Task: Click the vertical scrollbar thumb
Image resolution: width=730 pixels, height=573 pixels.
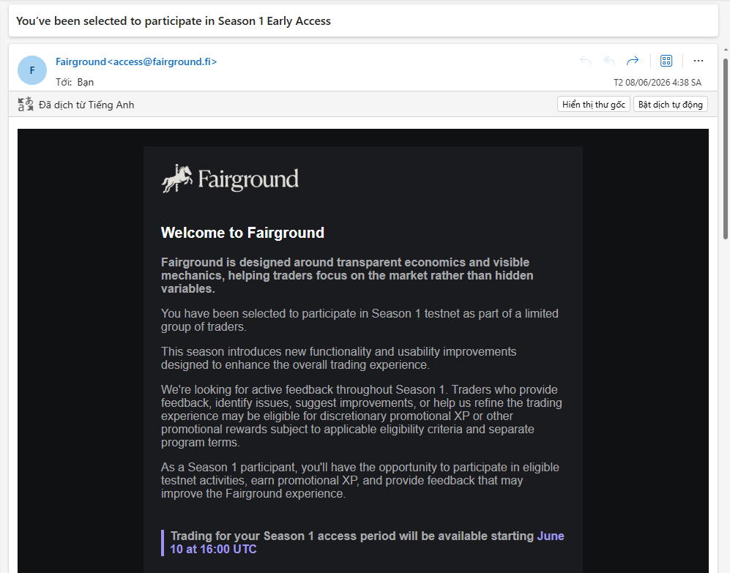Action: [x=726, y=149]
